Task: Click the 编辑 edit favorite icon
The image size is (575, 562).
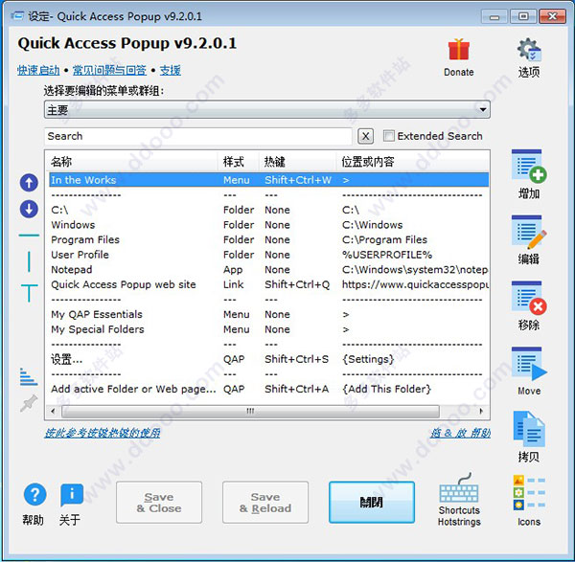Action: point(528,232)
